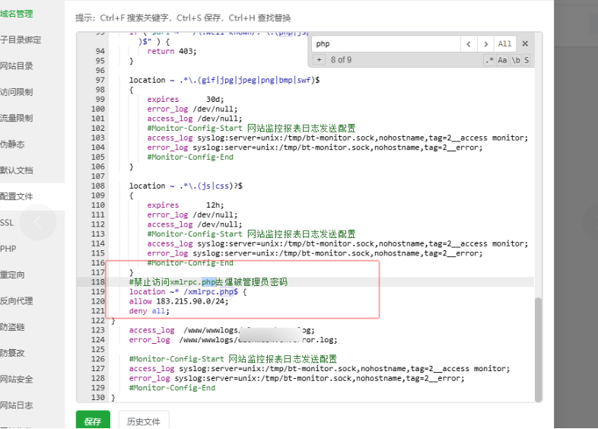Expand replace mode with plus button
Image resolution: width=598 pixels, height=429 pixels.
click(319, 60)
